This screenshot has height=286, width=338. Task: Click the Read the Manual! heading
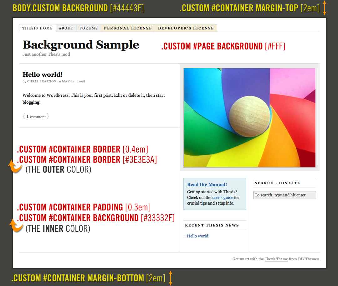tap(207, 185)
